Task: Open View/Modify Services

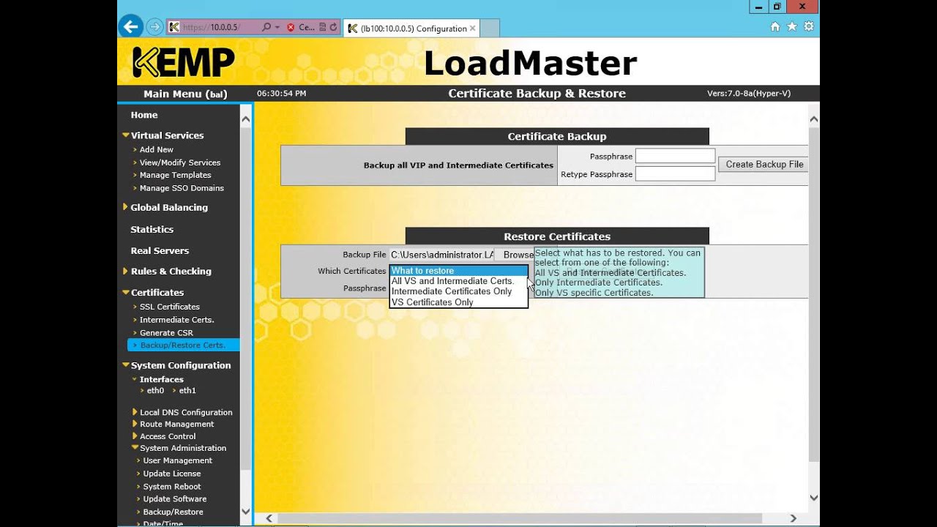Action: click(180, 162)
